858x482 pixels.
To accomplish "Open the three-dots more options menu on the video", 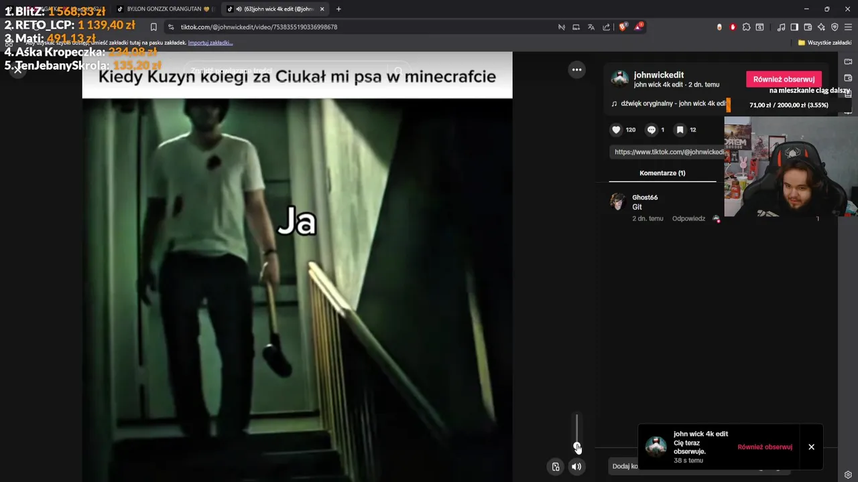I will [x=576, y=70].
